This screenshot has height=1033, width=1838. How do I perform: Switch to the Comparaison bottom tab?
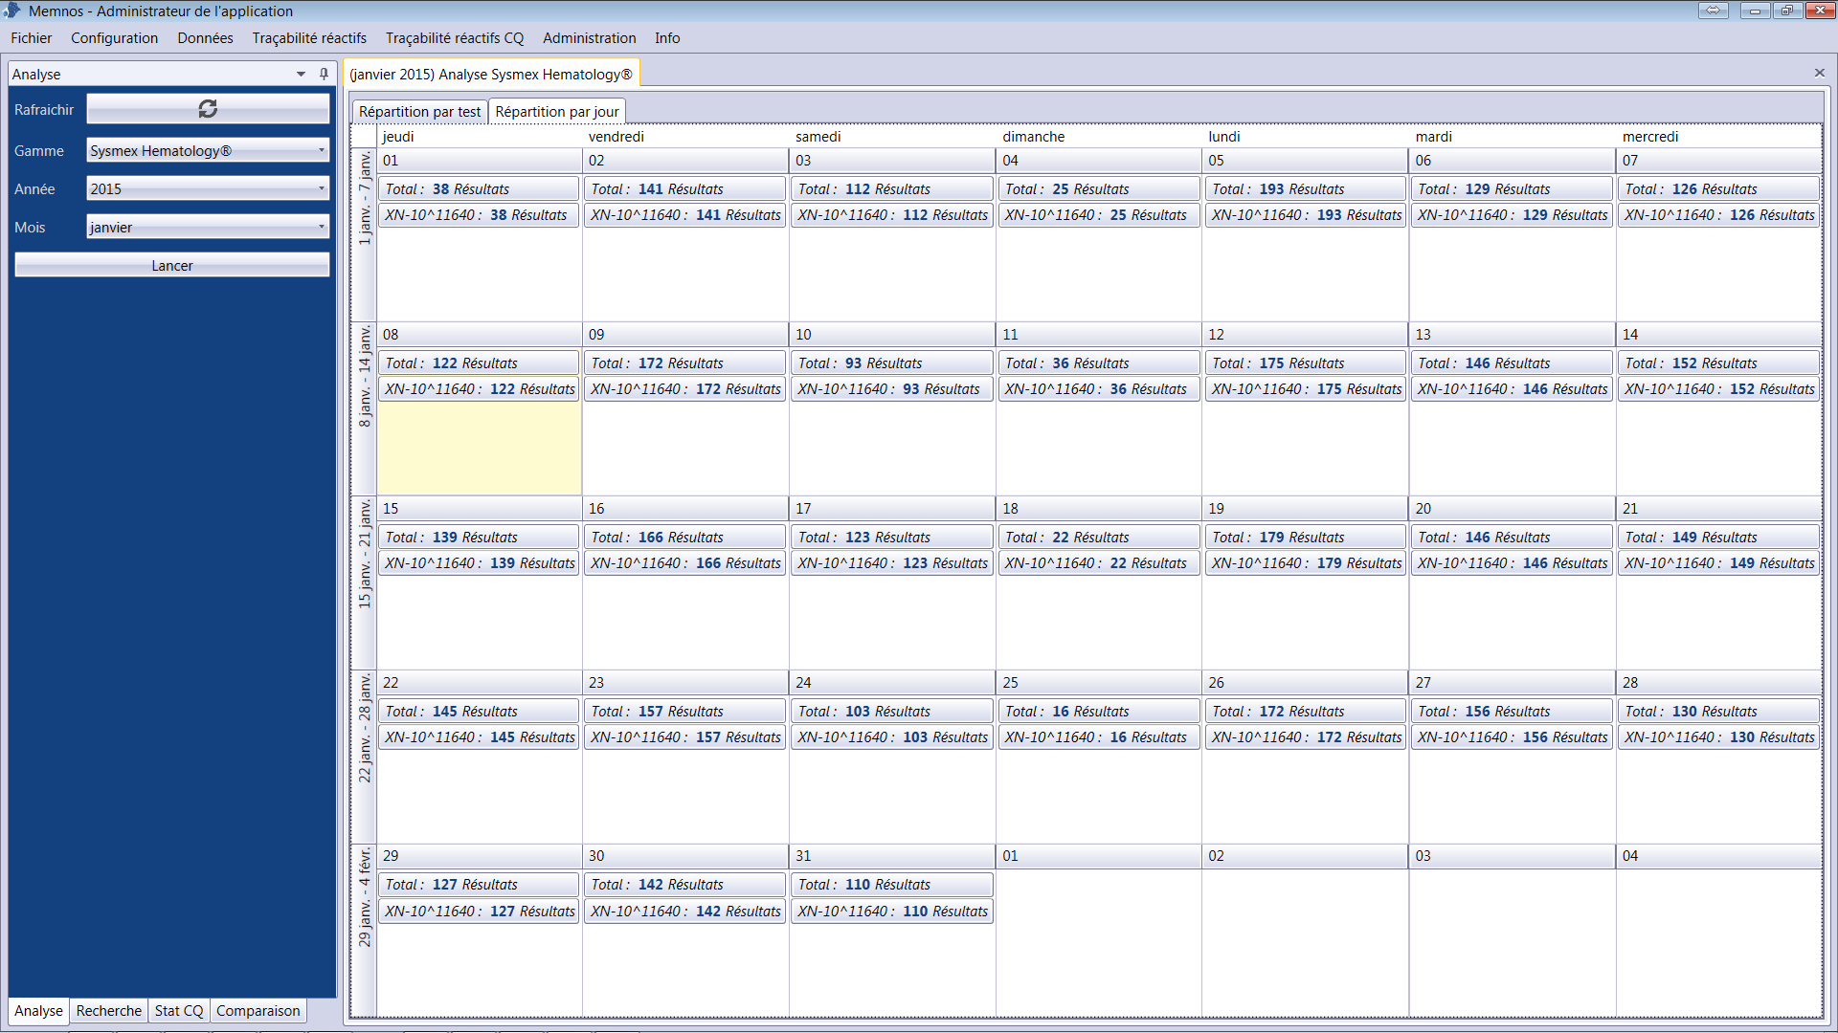click(x=258, y=1010)
